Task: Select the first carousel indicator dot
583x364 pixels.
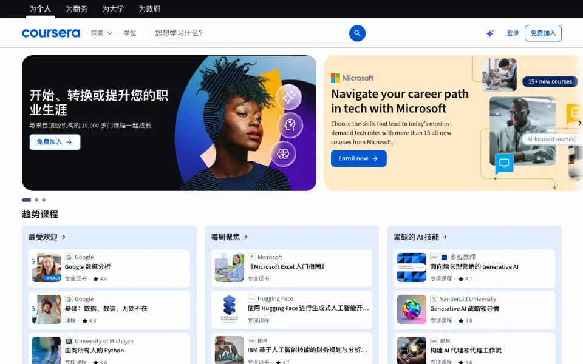Action: click(26, 200)
